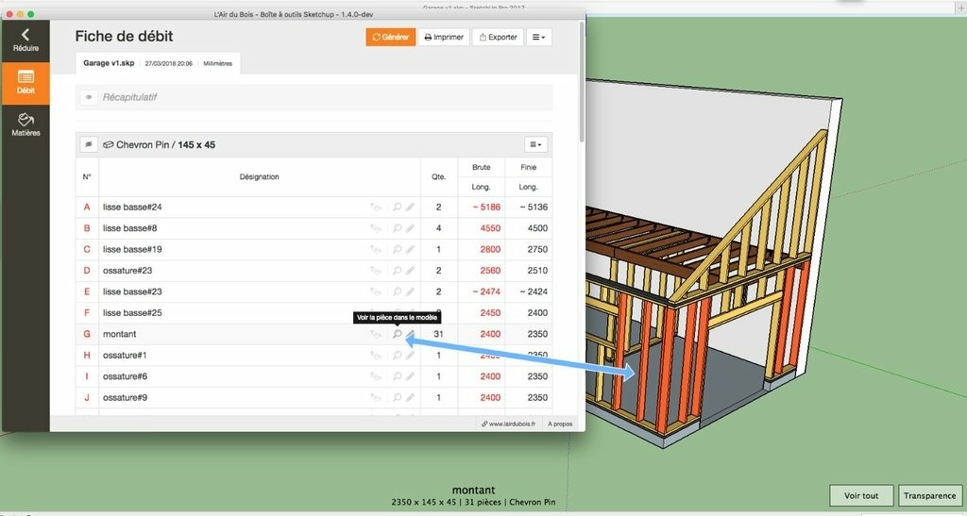967x516 pixels.
Task: Click brute length ~ 5186
Action: click(x=486, y=207)
